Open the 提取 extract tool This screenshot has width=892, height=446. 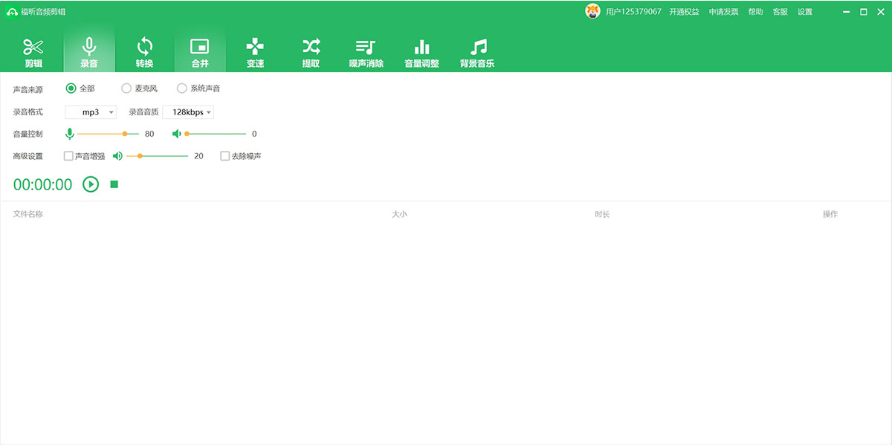point(311,52)
